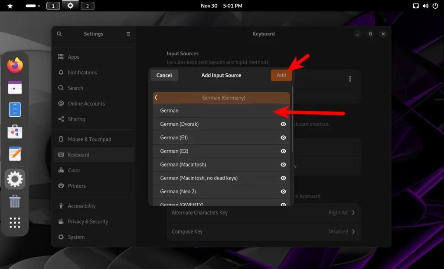Launch the Software store from the dock
The image size is (444, 269).
tap(15, 131)
